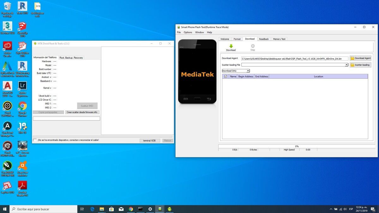Open the Papelera de reciclaje desktop icon
The height and width of the screenshot is (213, 379).
click(7, 9)
